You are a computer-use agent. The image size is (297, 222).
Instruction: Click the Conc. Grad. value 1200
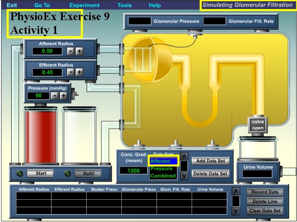coord(133,171)
